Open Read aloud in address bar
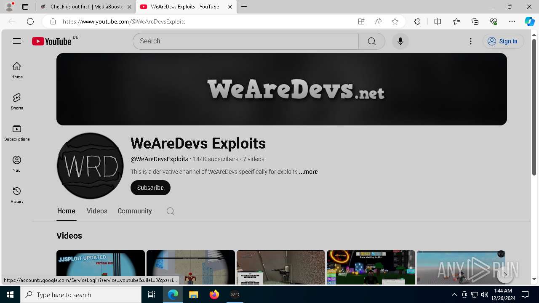 (378, 21)
